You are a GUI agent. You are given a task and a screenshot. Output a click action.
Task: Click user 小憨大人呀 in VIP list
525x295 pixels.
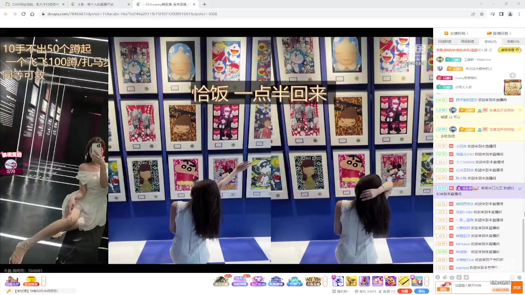point(463,87)
